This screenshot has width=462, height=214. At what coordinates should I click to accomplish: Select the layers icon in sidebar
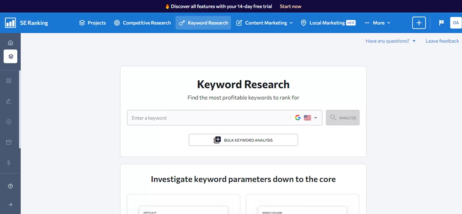[10, 57]
